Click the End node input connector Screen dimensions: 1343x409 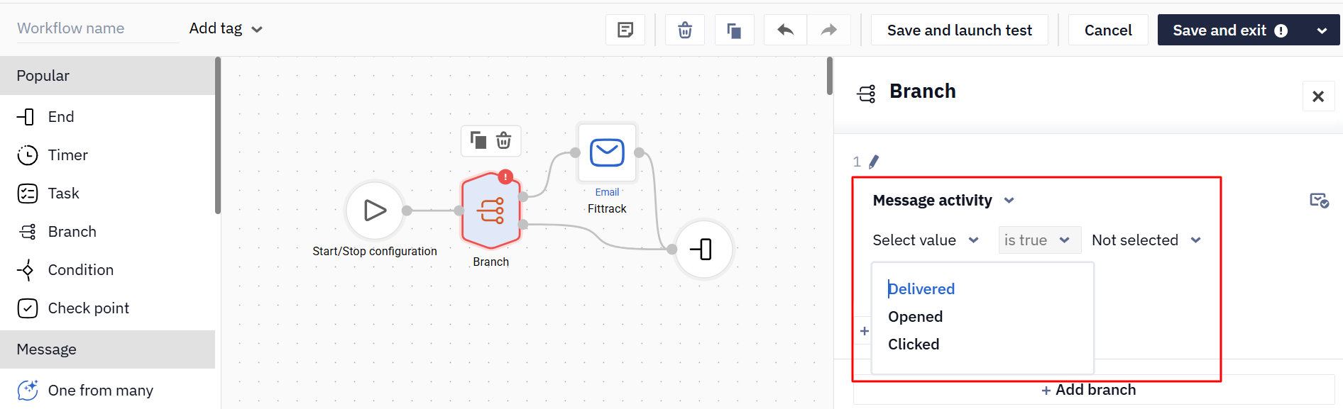(672, 249)
